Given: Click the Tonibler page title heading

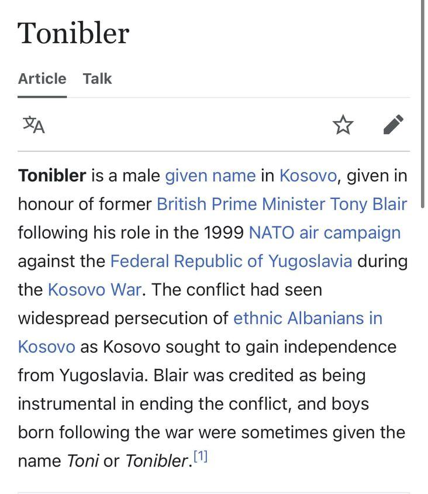Looking at the screenshot, I should tap(74, 33).
